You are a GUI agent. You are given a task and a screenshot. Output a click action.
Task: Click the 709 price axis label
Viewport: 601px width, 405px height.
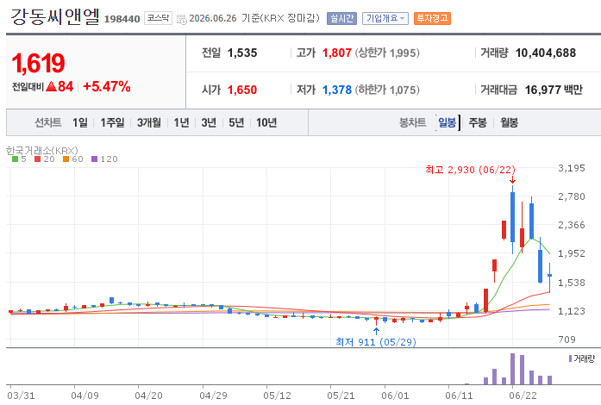(x=567, y=340)
